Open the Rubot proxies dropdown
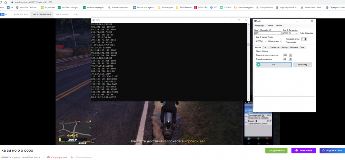345x160 pixels. pyautogui.click(x=276, y=41)
